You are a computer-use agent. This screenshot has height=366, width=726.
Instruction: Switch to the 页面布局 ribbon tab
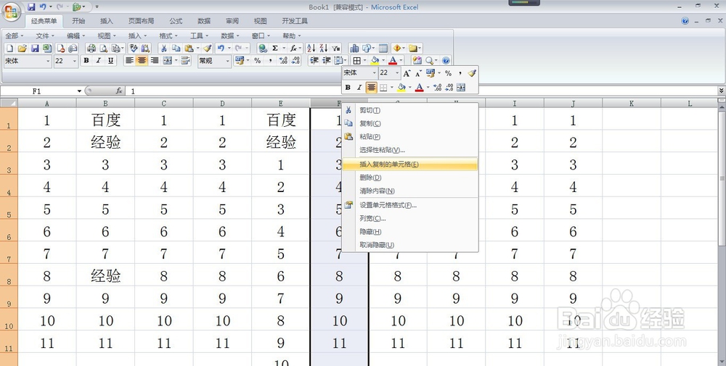[142, 21]
